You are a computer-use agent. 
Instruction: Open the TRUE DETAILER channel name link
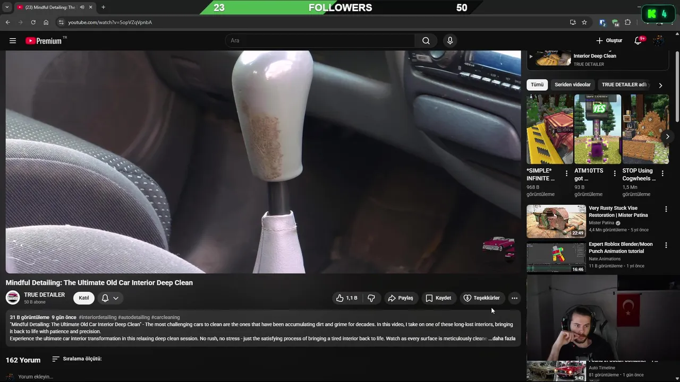pyautogui.click(x=44, y=295)
